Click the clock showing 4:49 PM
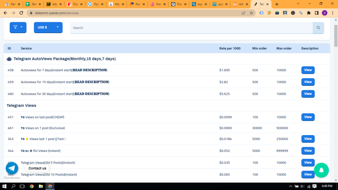 (x=327, y=186)
